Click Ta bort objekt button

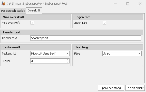point(135,88)
